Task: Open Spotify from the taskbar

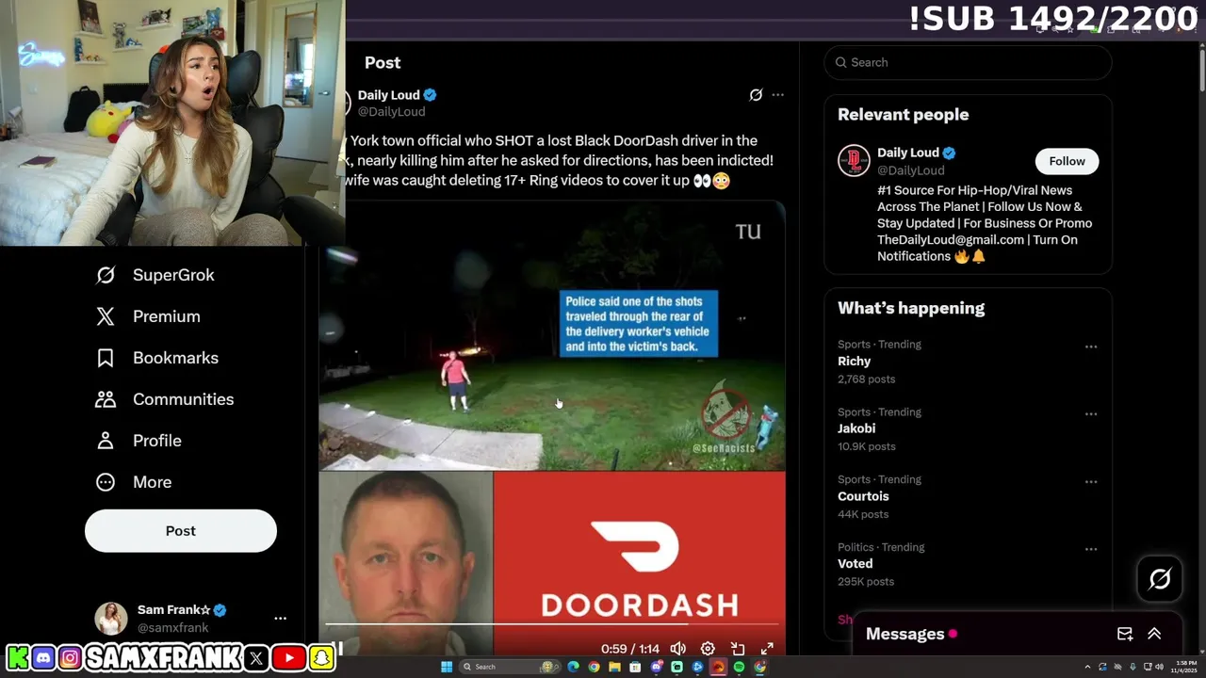Action: [x=739, y=667]
